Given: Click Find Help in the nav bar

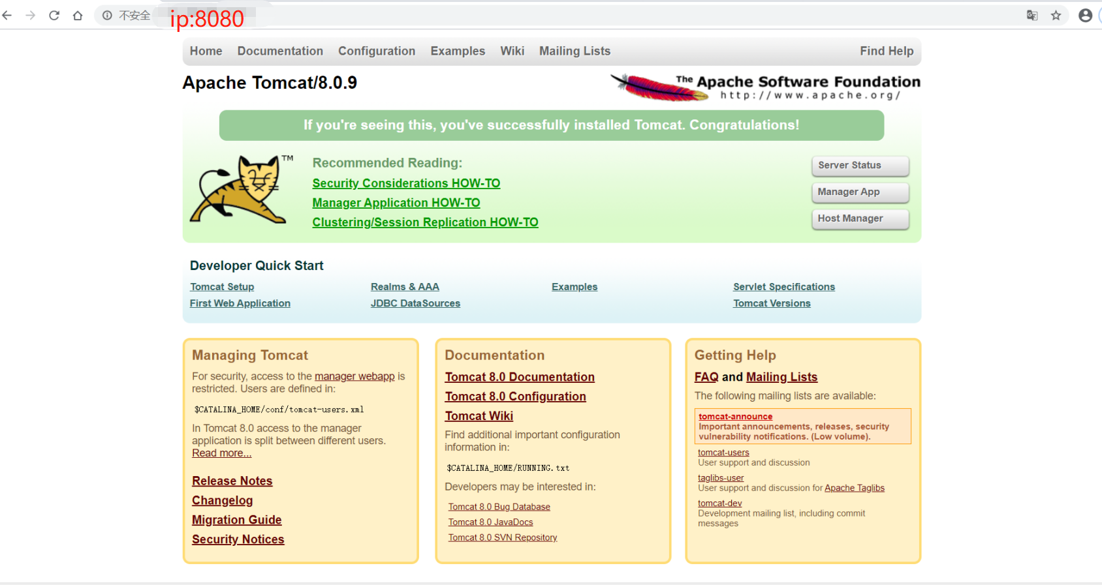Looking at the screenshot, I should pyautogui.click(x=887, y=51).
